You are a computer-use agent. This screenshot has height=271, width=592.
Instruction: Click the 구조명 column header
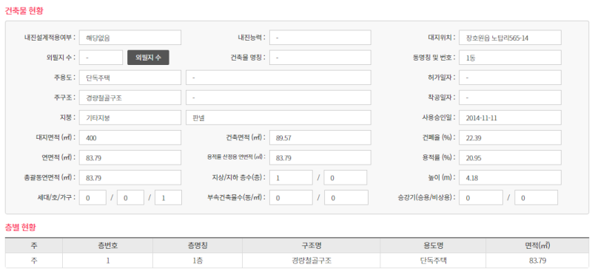click(x=312, y=246)
